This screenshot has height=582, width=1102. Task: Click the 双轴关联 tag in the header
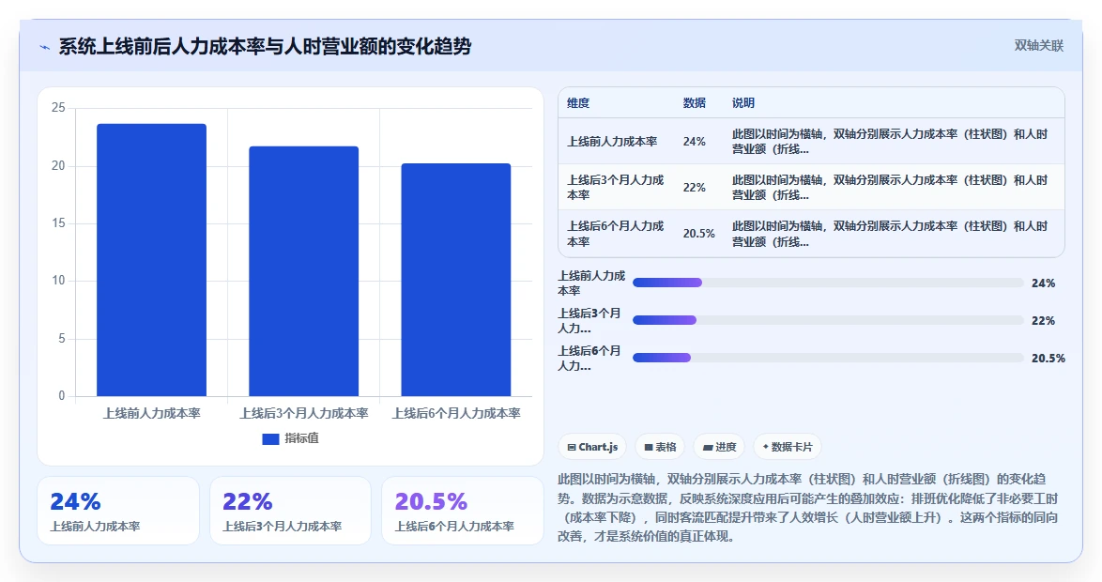pos(1039,46)
